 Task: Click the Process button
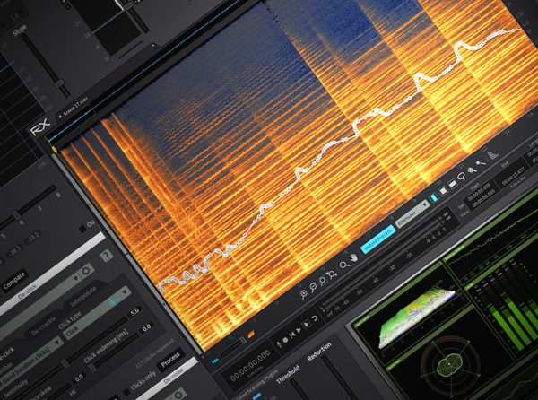170,359
